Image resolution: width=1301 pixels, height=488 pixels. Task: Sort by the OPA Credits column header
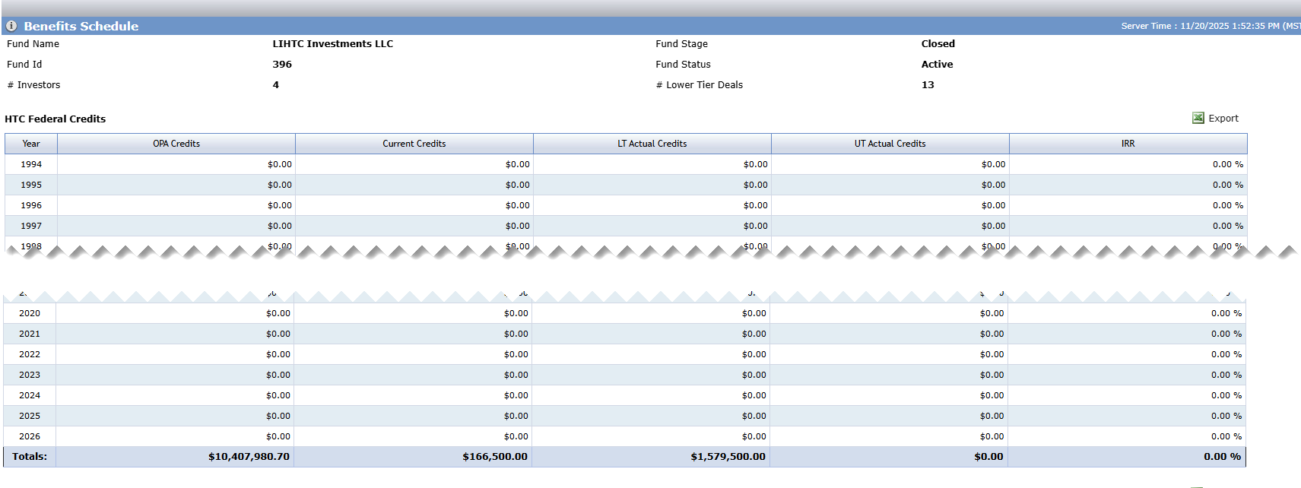tap(176, 144)
